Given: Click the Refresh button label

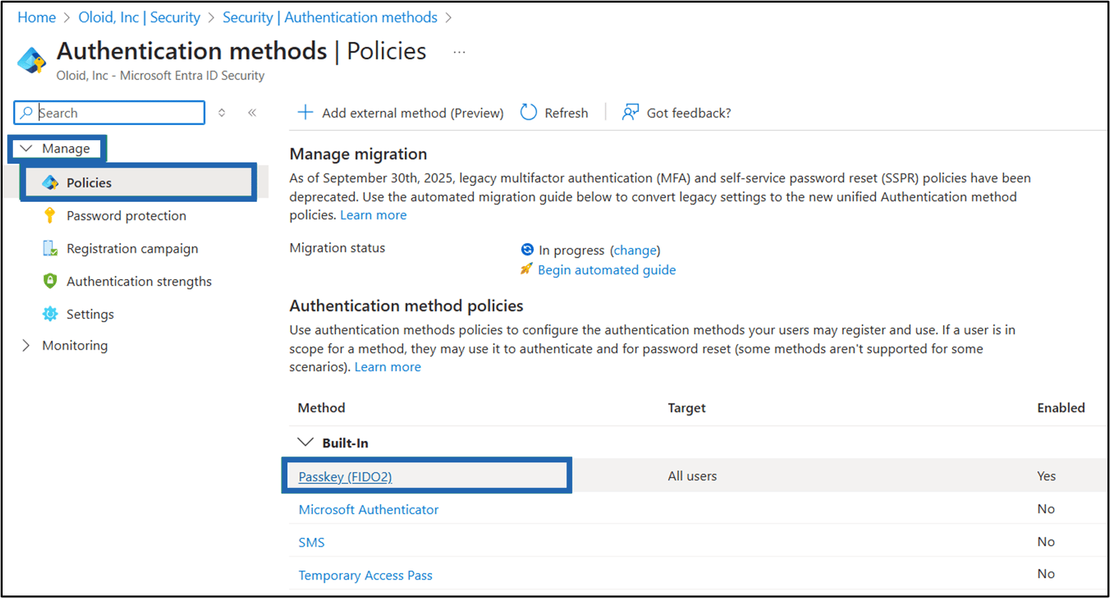Looking at the screenshot, I should click(566, 113).
